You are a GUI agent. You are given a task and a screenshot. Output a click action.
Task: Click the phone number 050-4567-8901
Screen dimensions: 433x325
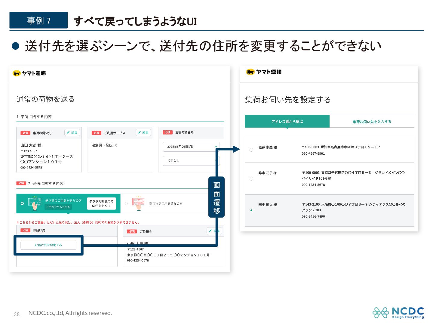[x=313, y=153]
